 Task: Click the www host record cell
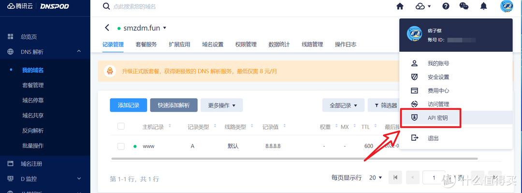click(148, 147)
